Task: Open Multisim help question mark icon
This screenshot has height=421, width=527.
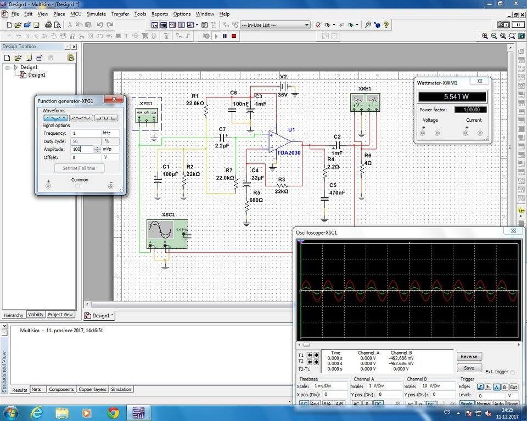Action: (386, 25)
